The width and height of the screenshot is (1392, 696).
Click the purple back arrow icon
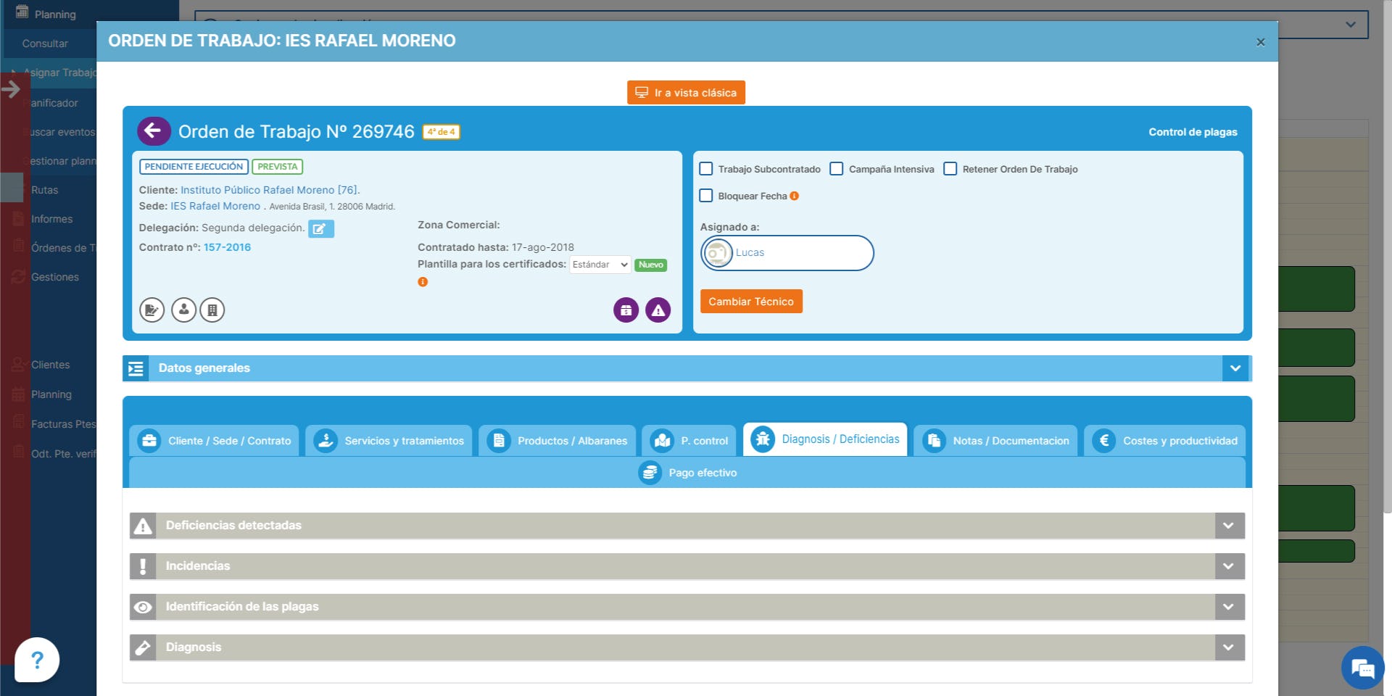[154, 131]
